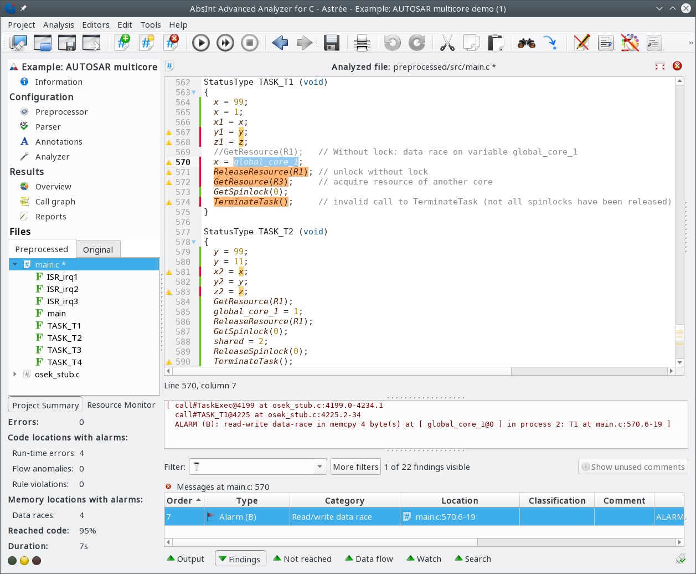Fold TASK_T1 body at line 563

coord(194,93)
